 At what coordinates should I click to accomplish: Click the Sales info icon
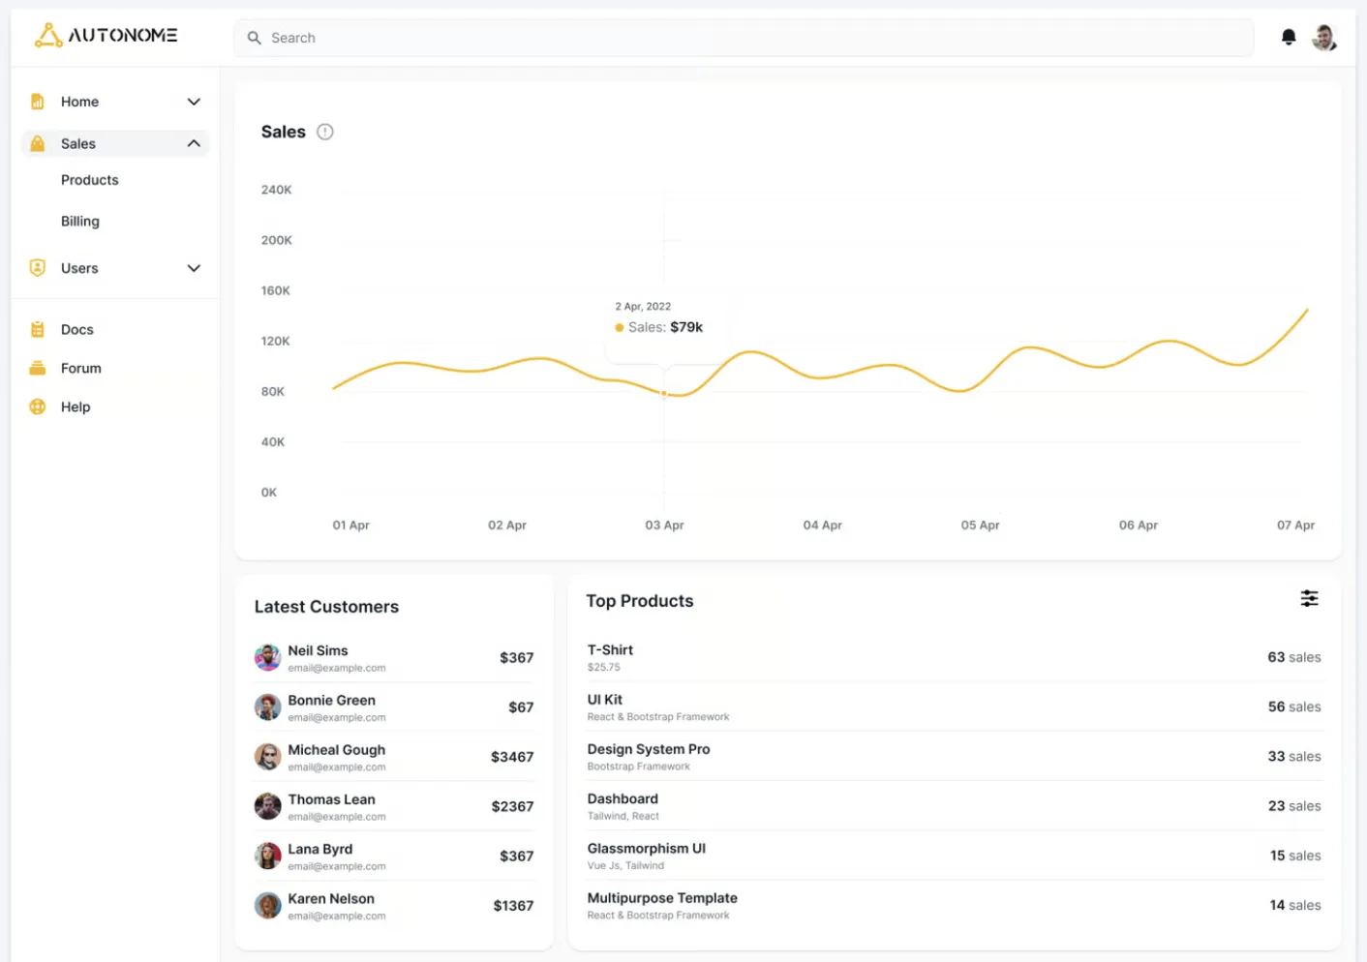(325, 132)
